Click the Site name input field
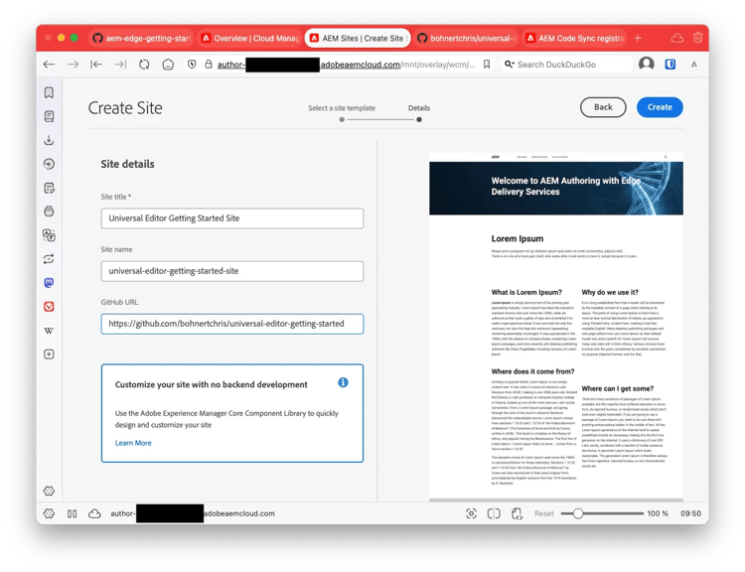The image size is (745, 572). 232,271
